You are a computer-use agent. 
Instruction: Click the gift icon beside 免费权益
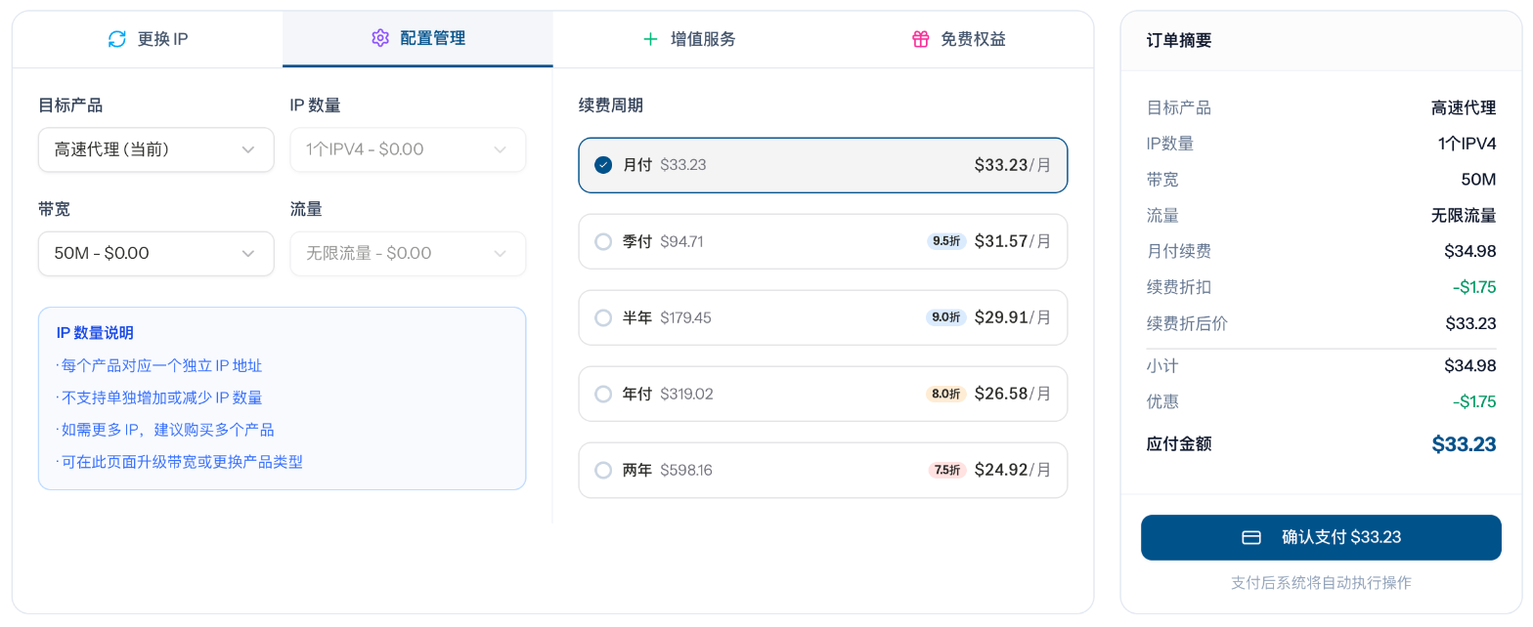click(x=920, y=39)
